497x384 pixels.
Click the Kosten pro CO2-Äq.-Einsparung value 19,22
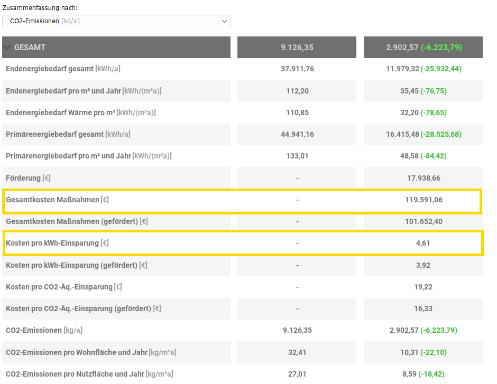click(423, 287)
